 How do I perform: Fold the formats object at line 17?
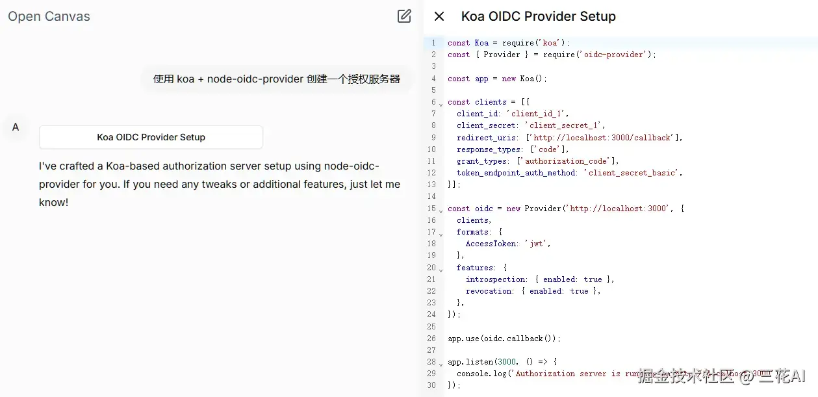[x=441, y=234]
